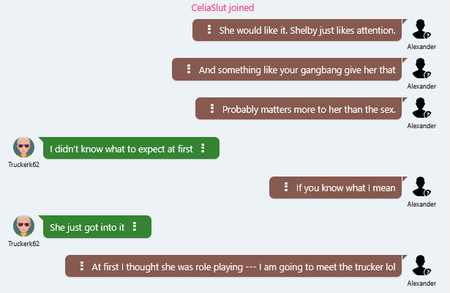450x293 pixels.
Task: Click the Alexander username under the topmost avatar
Action: pyautogui.click(x=421, y=47)
